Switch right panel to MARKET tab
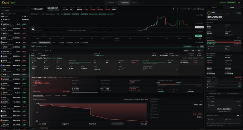 (x=214, y=7)
